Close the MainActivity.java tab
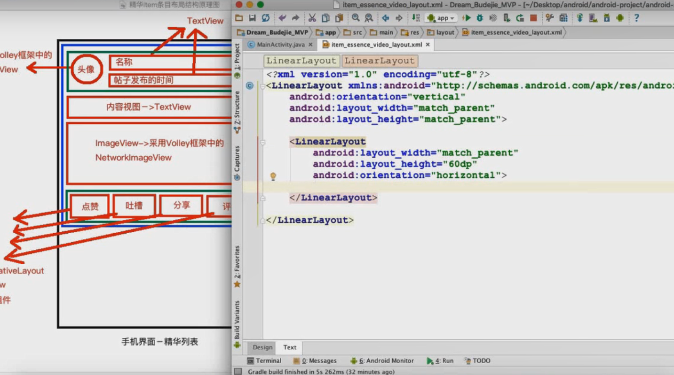This screenshot has height=375, width=674. (x=310, y=45)
